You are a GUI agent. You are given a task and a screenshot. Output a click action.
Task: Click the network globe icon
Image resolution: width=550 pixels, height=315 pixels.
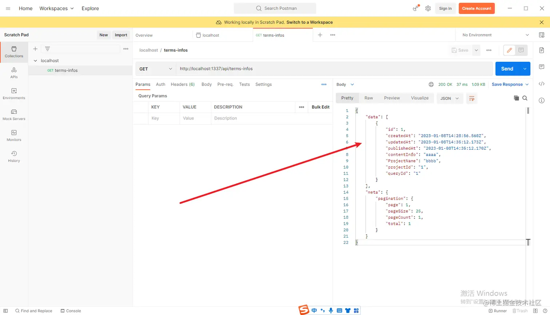point(431,84)
